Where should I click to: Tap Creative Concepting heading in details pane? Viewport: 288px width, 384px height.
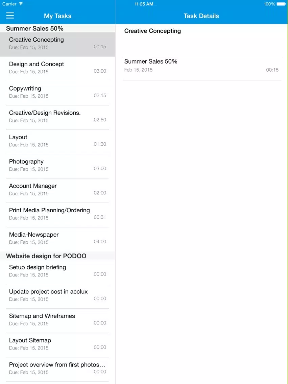tap(152, 31)
